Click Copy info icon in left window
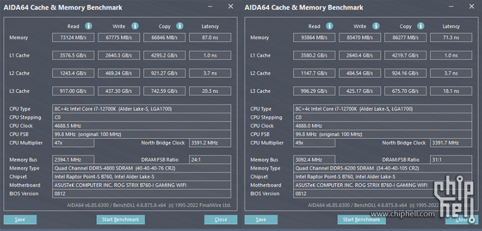 [x=180, y=26]
